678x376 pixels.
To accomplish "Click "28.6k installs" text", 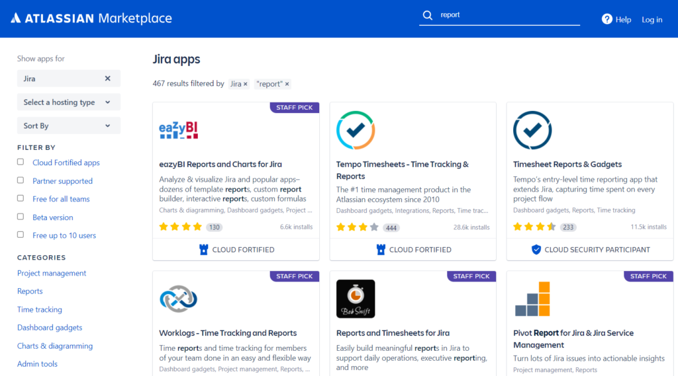I will [x=471, y=227].
